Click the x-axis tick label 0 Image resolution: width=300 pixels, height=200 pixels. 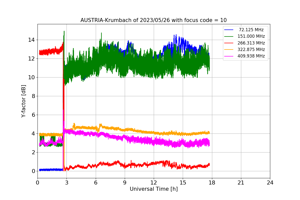(x=37, y=182)
